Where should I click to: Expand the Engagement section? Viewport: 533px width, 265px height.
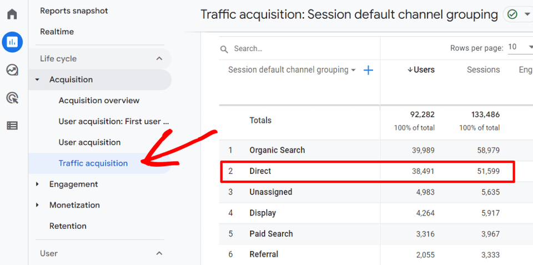[x=38, y=184]
